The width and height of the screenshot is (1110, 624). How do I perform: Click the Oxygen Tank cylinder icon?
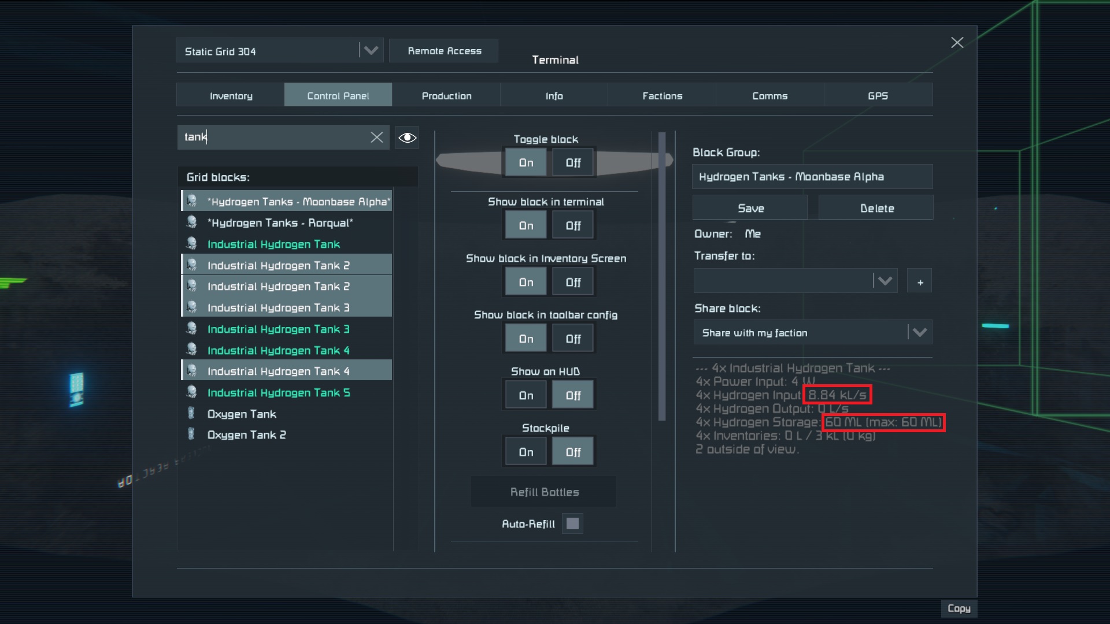(x=191, y=414)
